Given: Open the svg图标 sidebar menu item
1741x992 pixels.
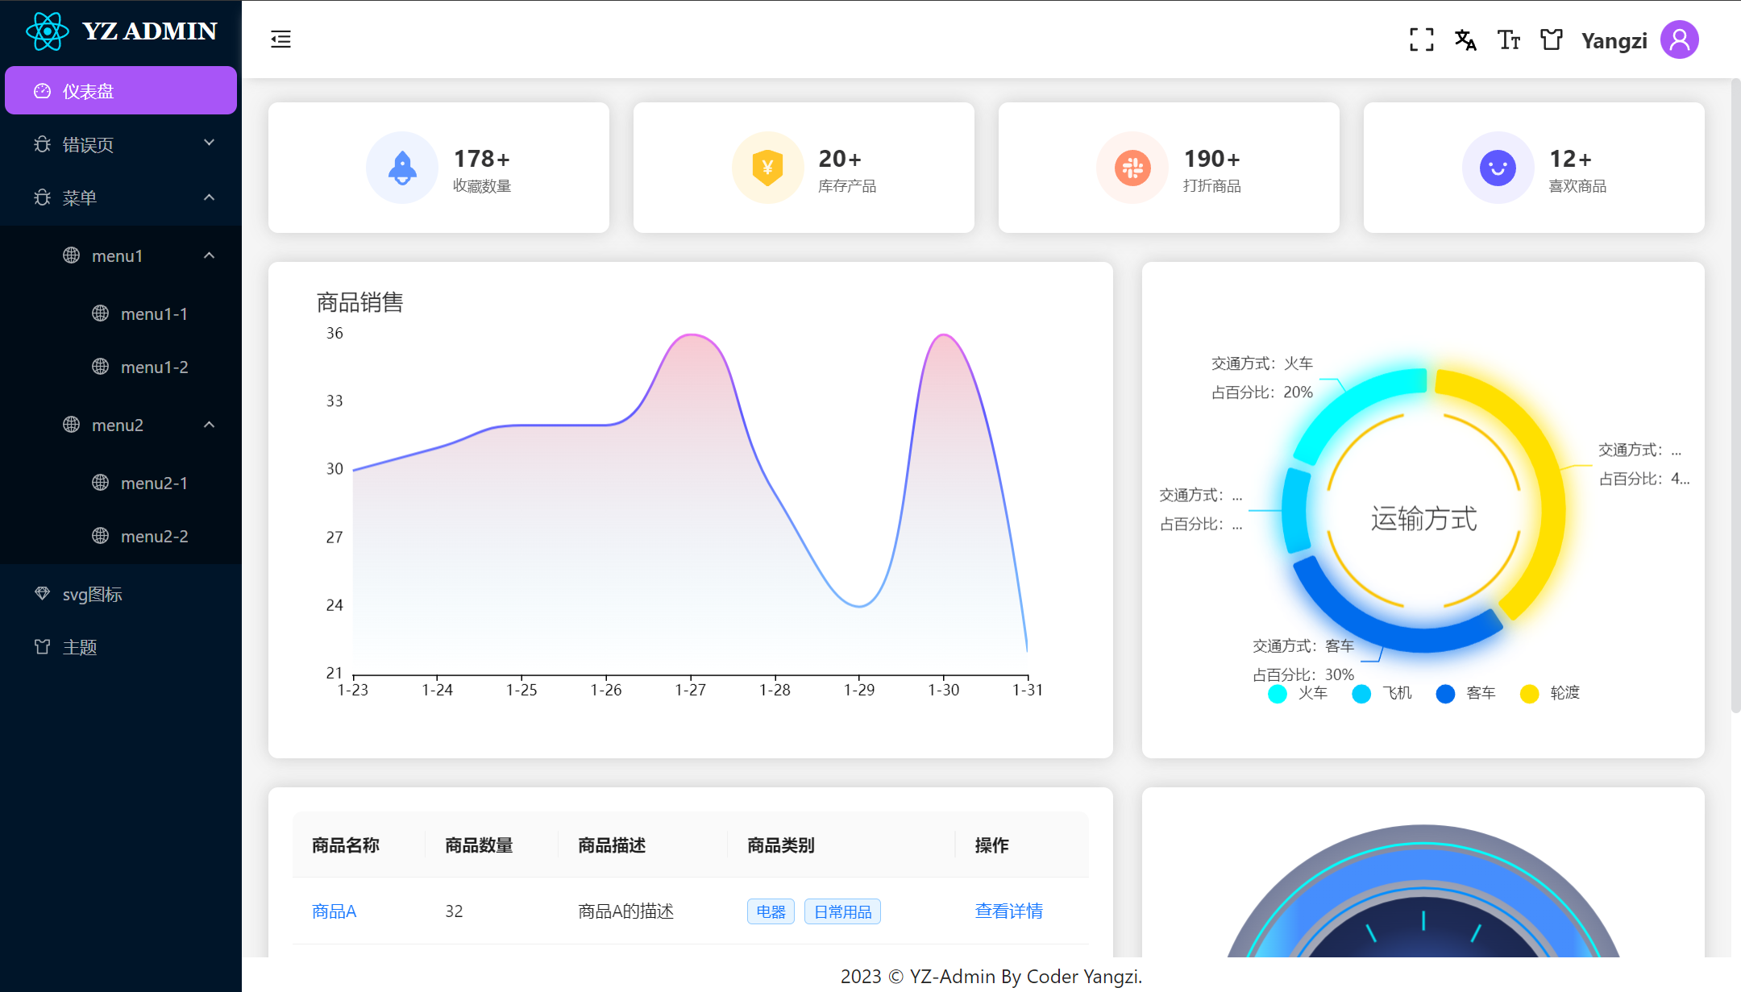Looking at the screenshot, I should point(93,594).
